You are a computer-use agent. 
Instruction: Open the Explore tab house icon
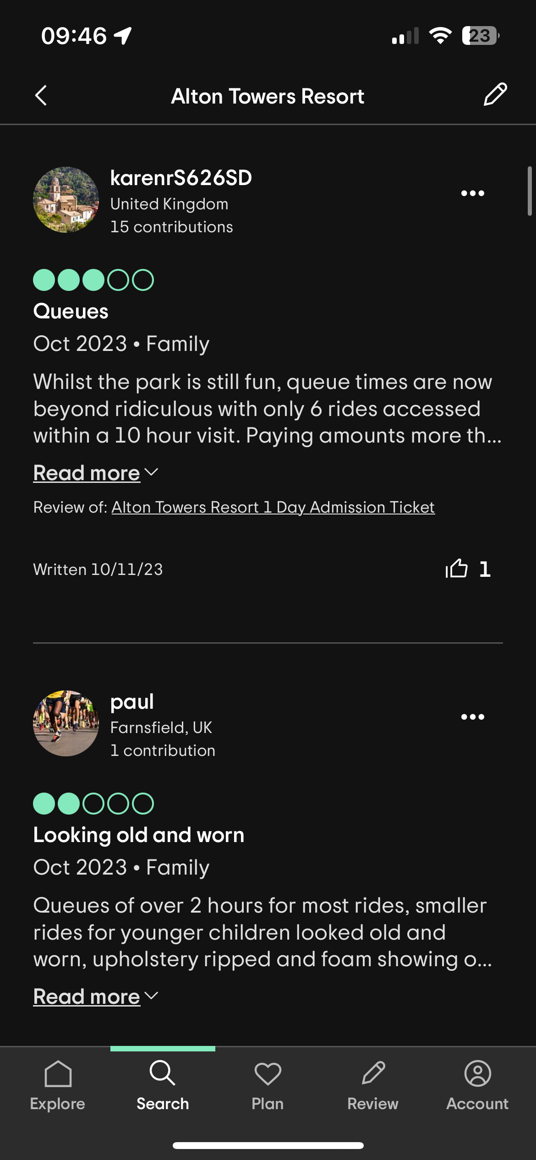(58, 1073)
